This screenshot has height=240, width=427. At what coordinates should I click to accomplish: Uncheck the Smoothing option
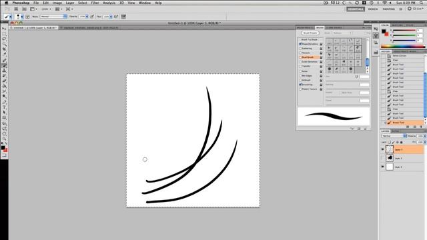(300, 85)
